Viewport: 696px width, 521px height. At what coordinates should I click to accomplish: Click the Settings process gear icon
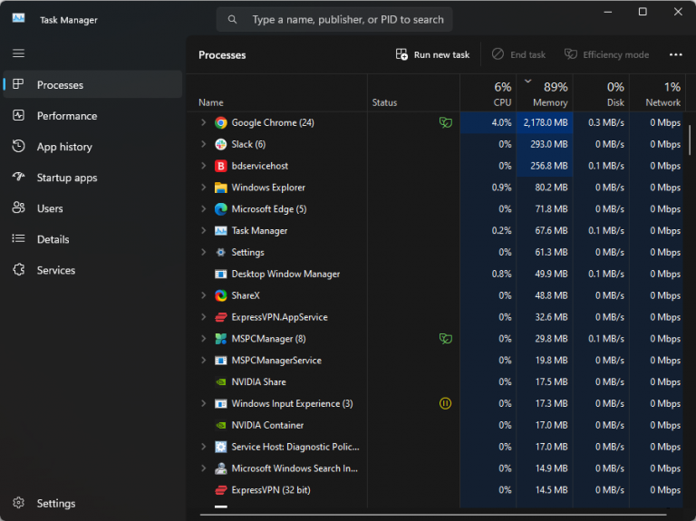(x=220, y=253)
